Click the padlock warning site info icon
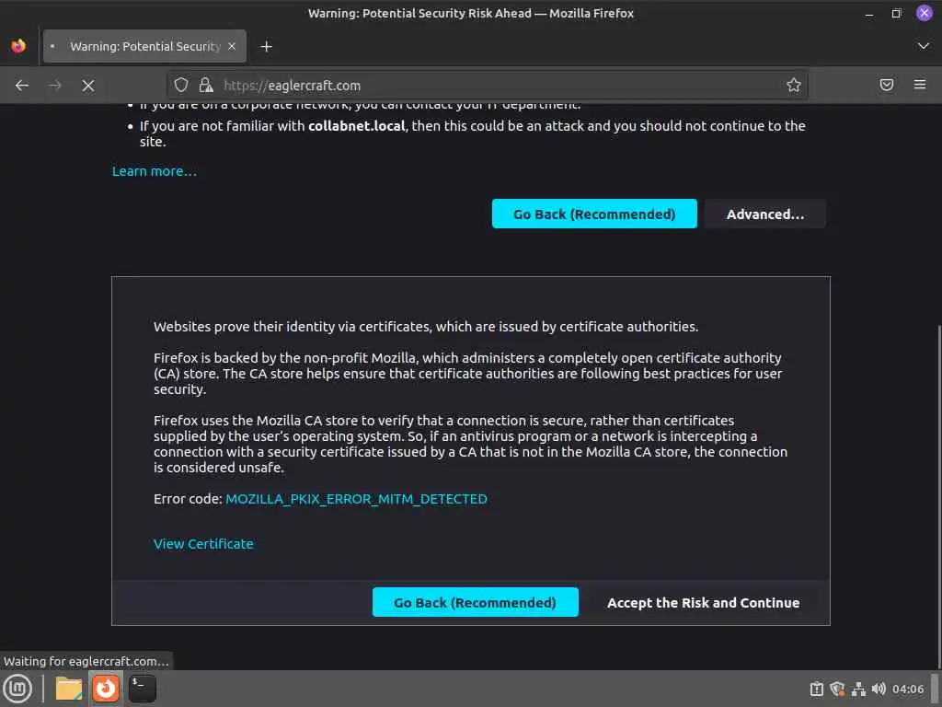The image size is (942, 707). coord(206,85)
